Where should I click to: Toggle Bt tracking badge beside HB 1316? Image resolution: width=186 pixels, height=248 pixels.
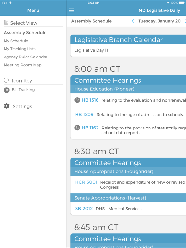coord(77,100)
